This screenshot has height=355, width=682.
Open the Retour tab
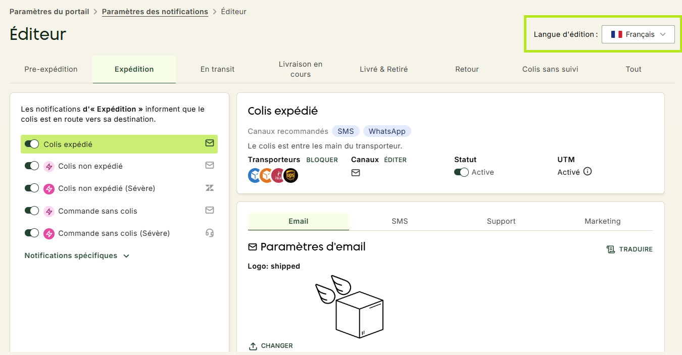tap(467, 69)
